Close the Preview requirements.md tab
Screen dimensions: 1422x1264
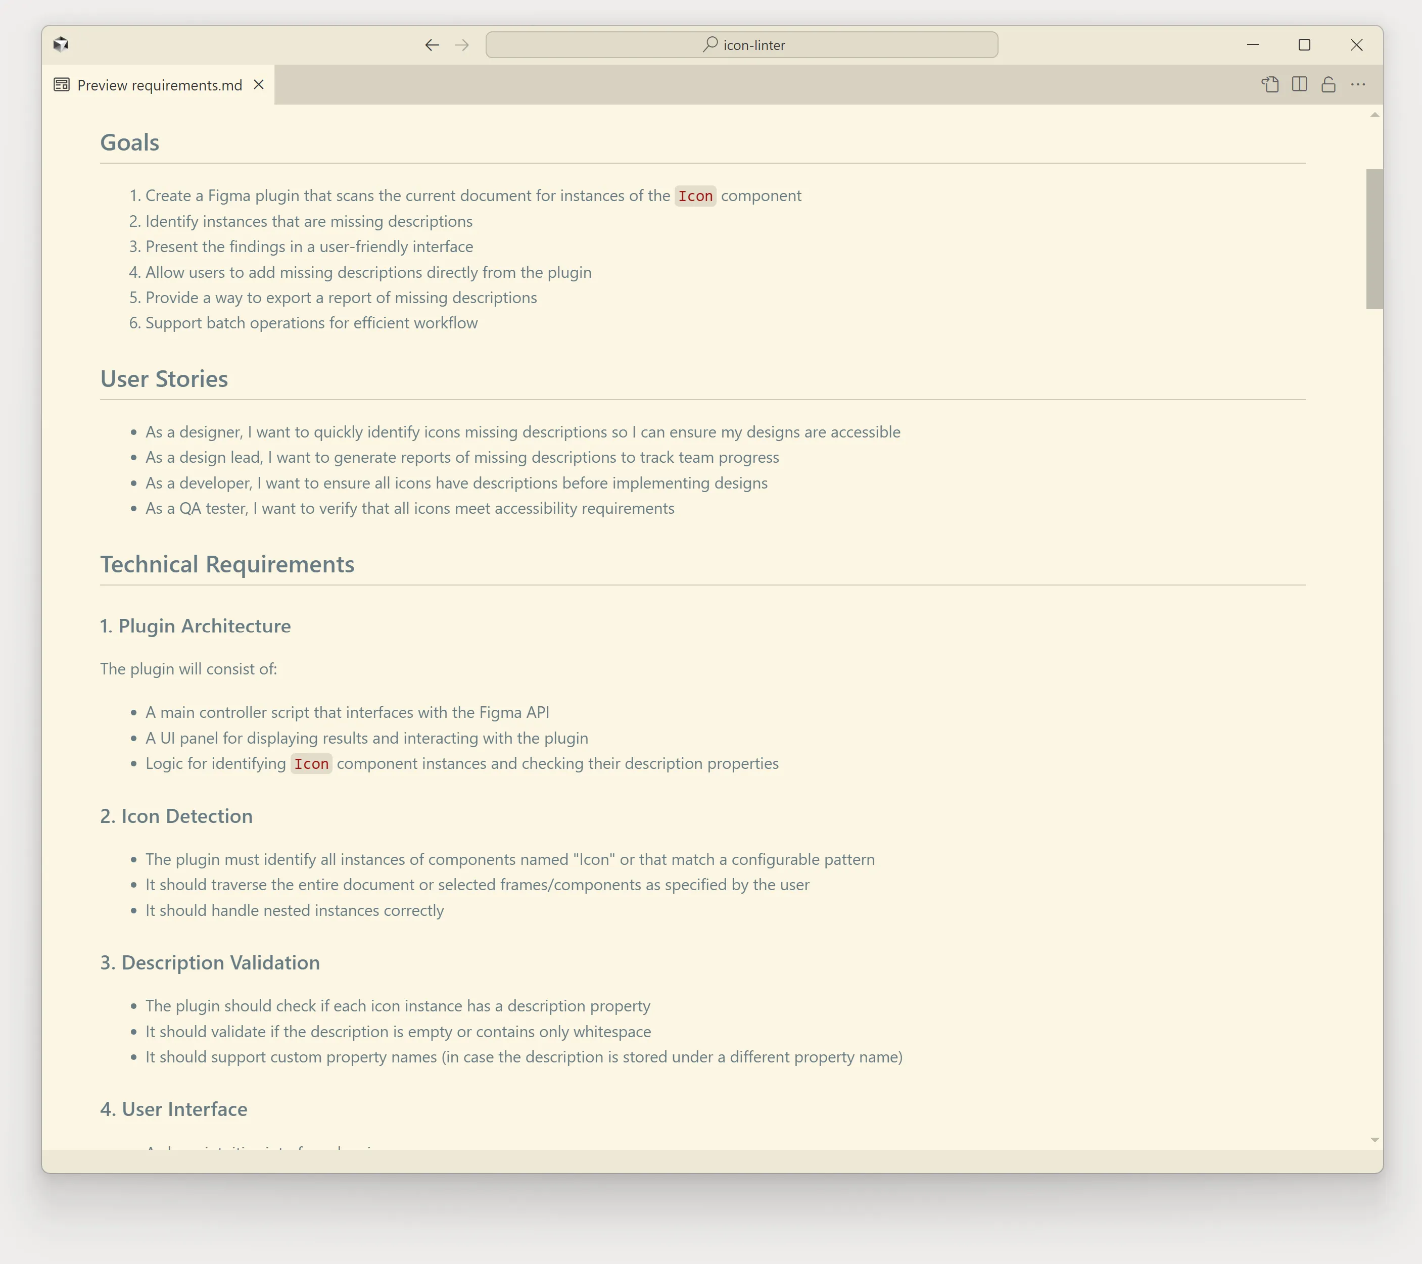click(259, 85)
